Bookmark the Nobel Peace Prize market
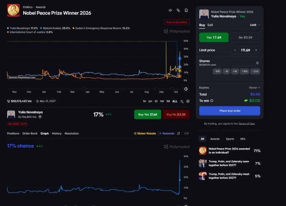286x206 pixels. tap(186, 11)
